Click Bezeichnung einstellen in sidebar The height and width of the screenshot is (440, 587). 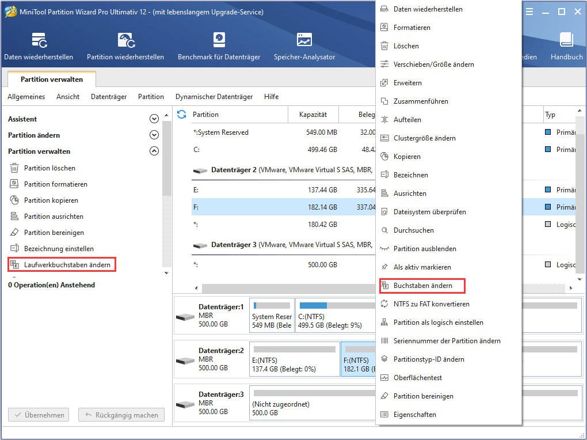coord(59,248)
